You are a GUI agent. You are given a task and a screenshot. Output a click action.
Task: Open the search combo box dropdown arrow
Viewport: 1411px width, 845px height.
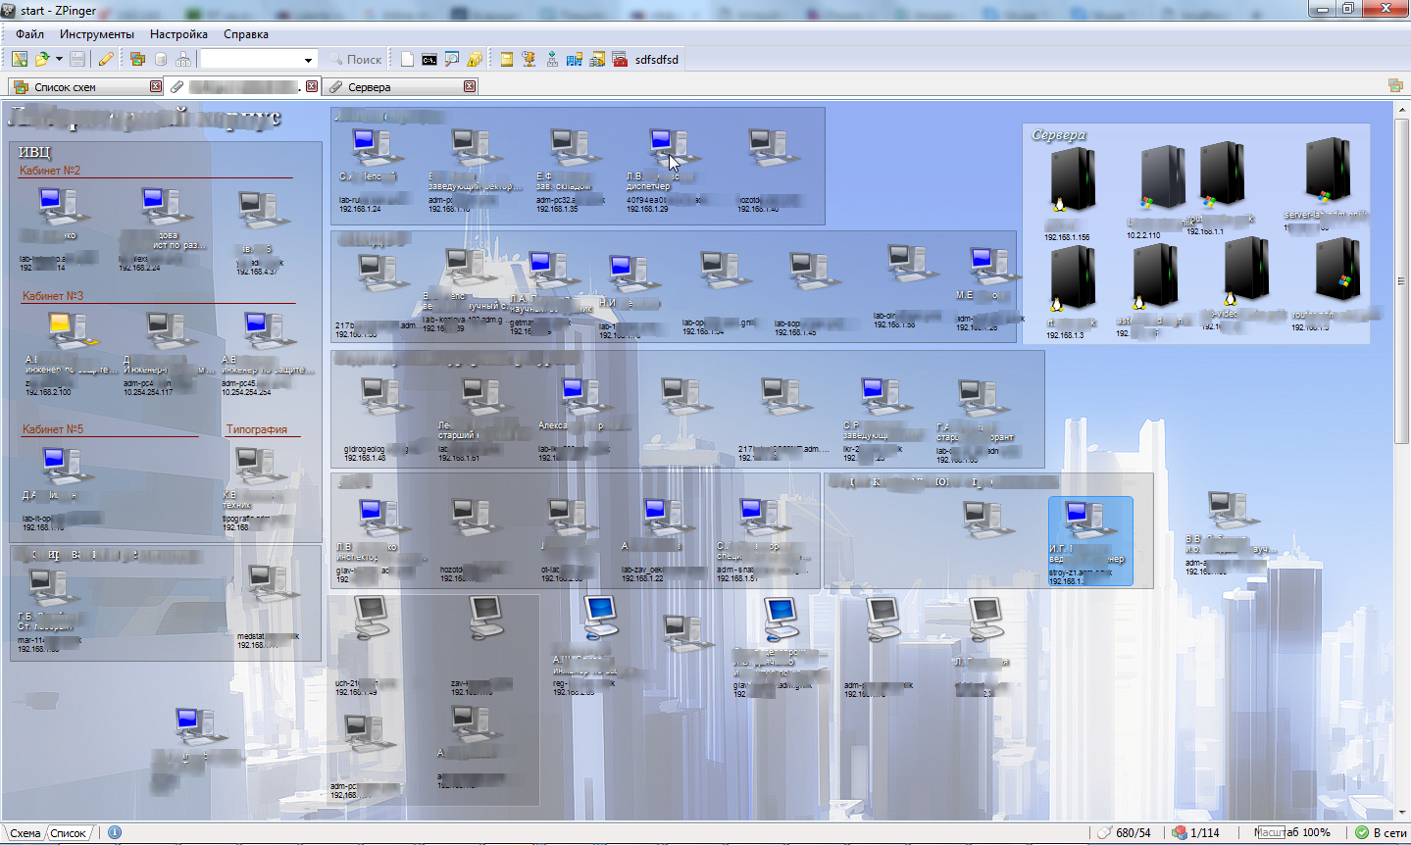[308, 60]
